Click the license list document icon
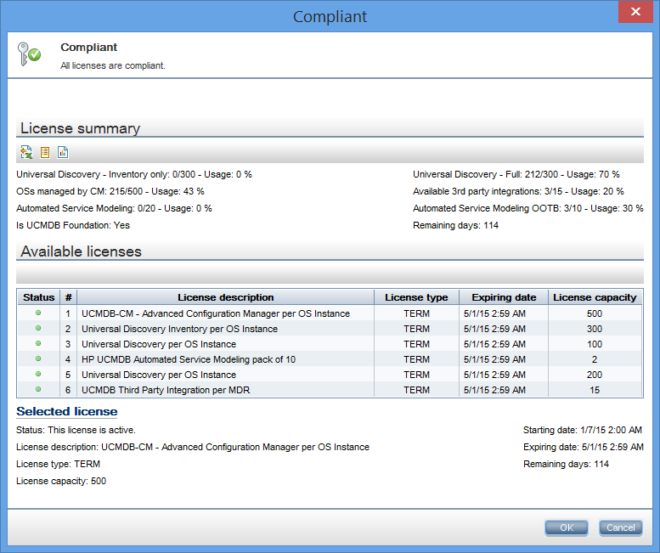660x553 pixels. [45, 152]
